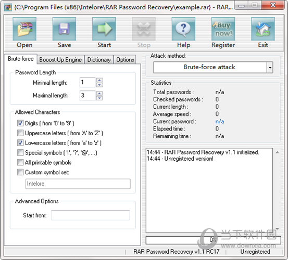Increase Minimal length with the up arrow
This screenshot has width=288, height=260.
pos(99,80)
